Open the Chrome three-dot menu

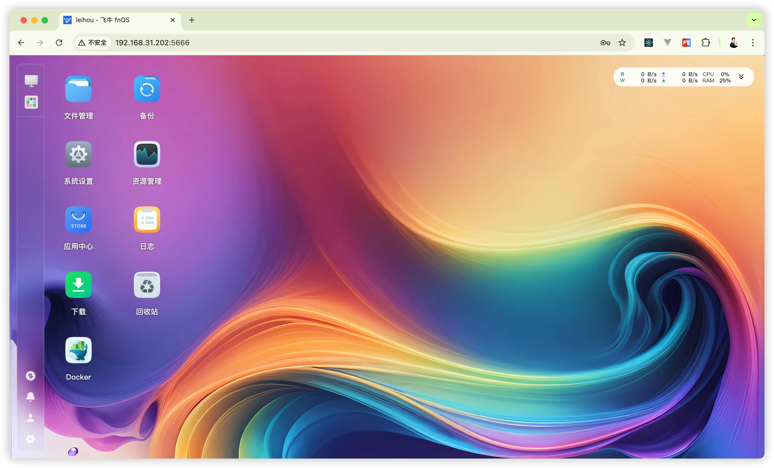click(x=753, y=43)
